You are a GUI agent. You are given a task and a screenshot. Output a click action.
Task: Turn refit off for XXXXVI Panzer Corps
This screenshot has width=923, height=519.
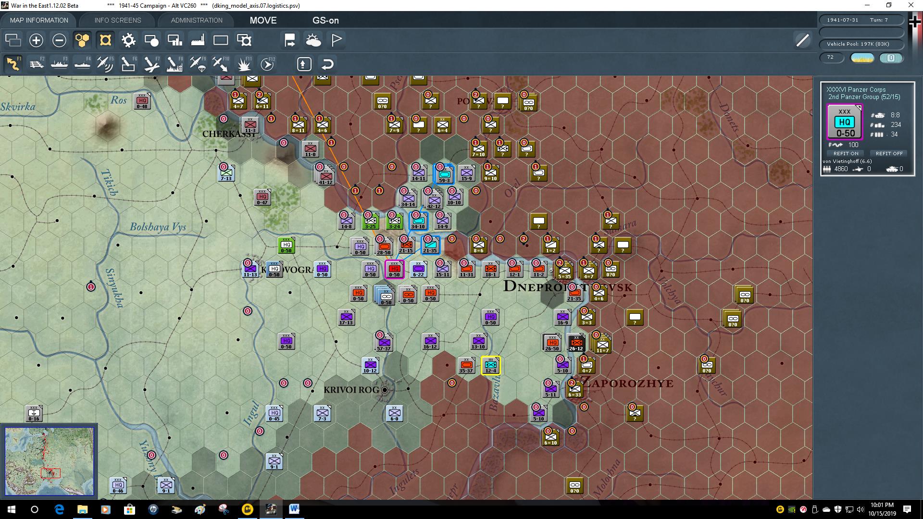(889, 153)
